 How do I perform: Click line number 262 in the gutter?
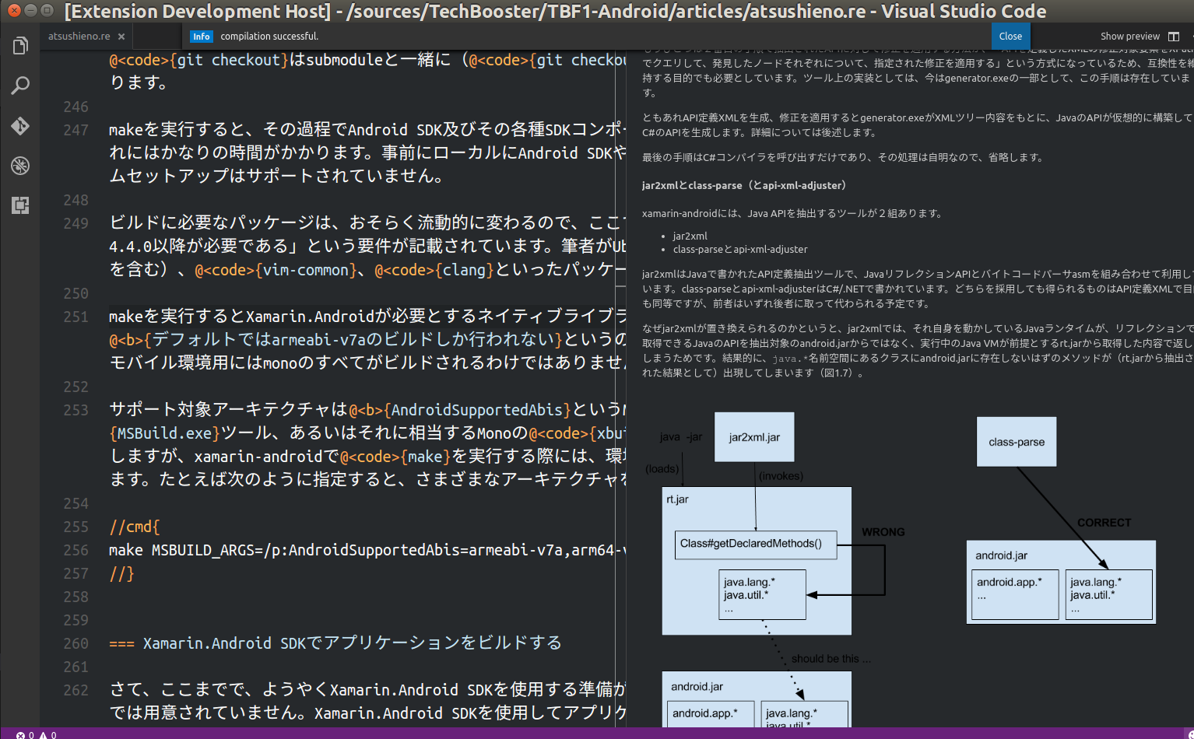[x=76, y=690]
